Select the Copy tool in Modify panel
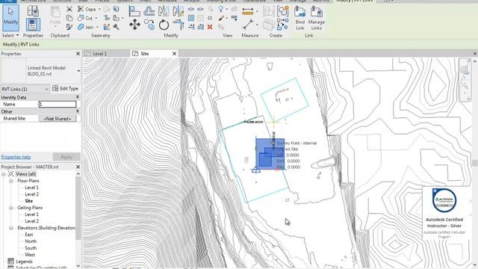This screenshot has height=269, width=478. [x=149, y=25]
